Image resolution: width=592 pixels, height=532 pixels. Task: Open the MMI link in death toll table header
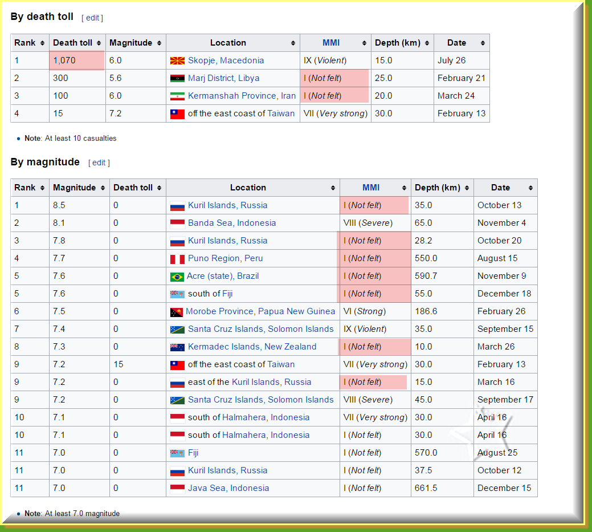(x=331, y=43)
